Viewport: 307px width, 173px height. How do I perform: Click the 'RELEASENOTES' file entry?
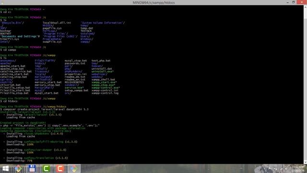pos(74,82)
